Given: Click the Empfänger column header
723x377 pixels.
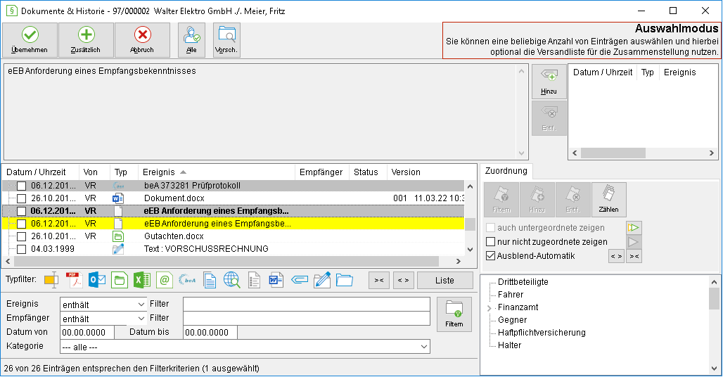Looking at the screenshot, I should 322,172.
